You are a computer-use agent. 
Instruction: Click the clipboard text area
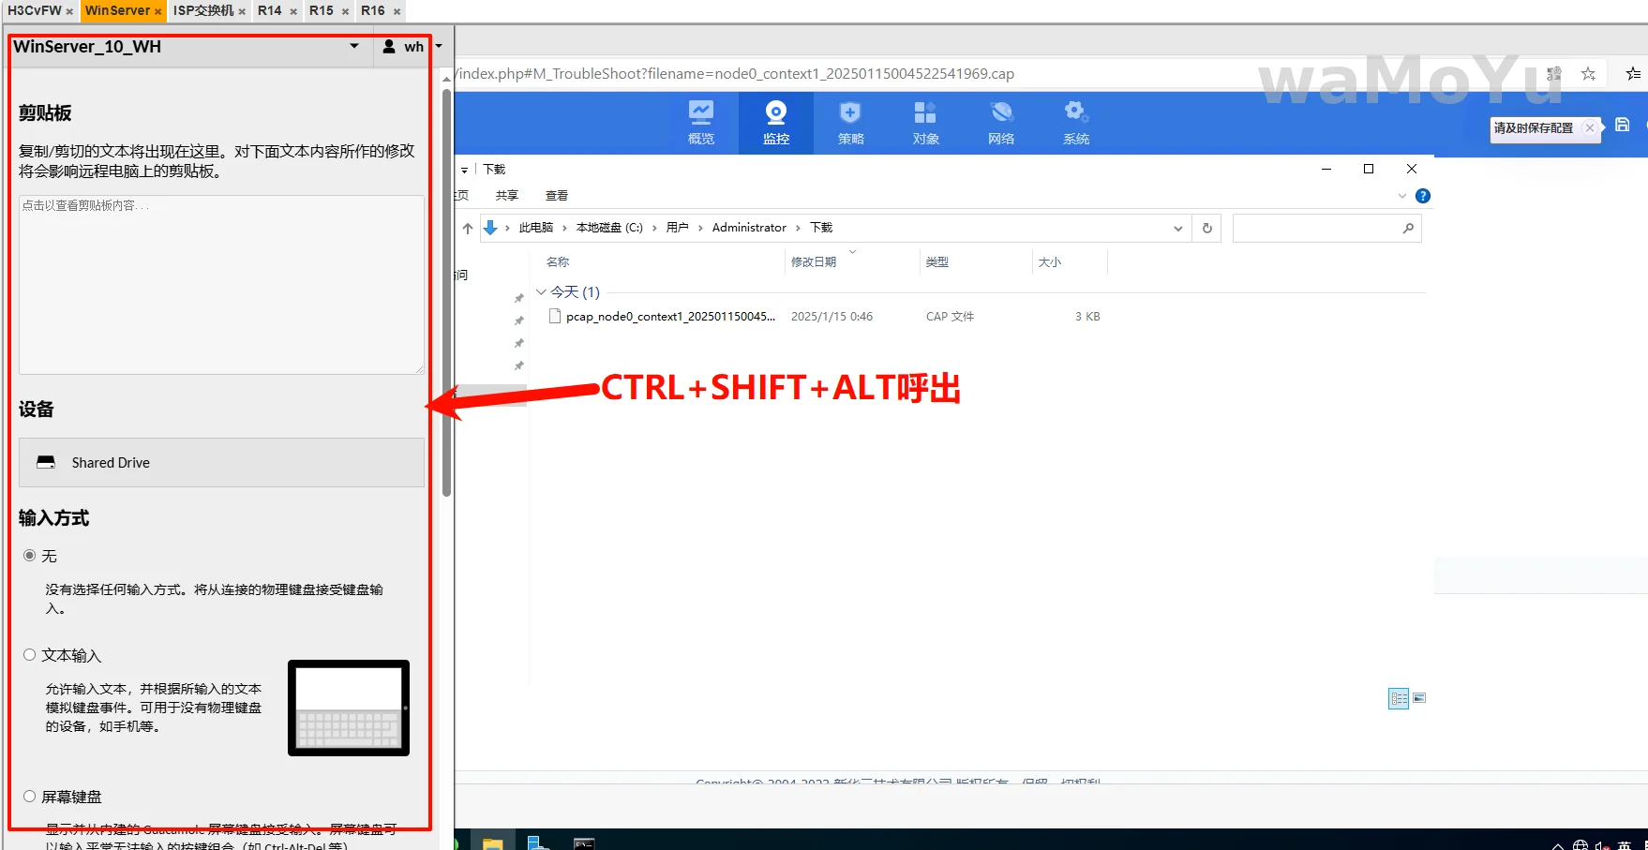[x=221, y=285]
